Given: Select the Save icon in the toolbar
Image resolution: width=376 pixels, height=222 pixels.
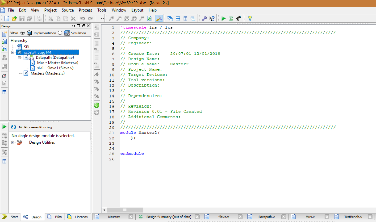Looking at the screenshot, I should point(22,18).
